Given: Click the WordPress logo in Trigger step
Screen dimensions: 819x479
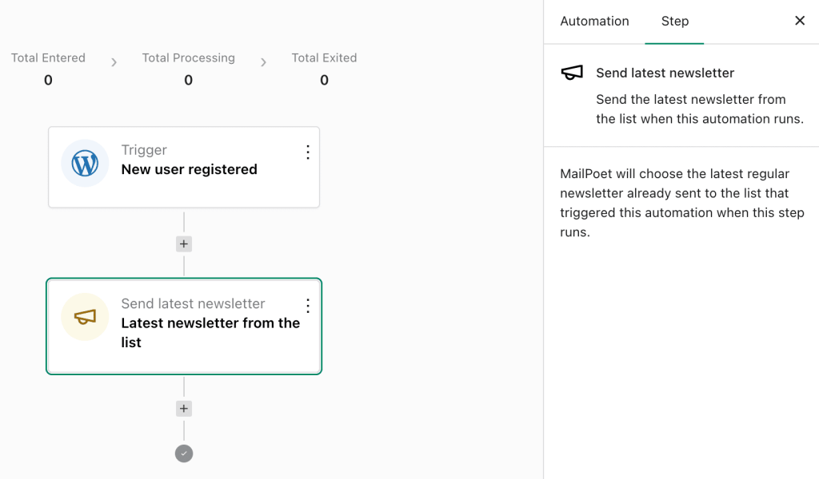Looking at the screenshot, I should coord(85,163).
